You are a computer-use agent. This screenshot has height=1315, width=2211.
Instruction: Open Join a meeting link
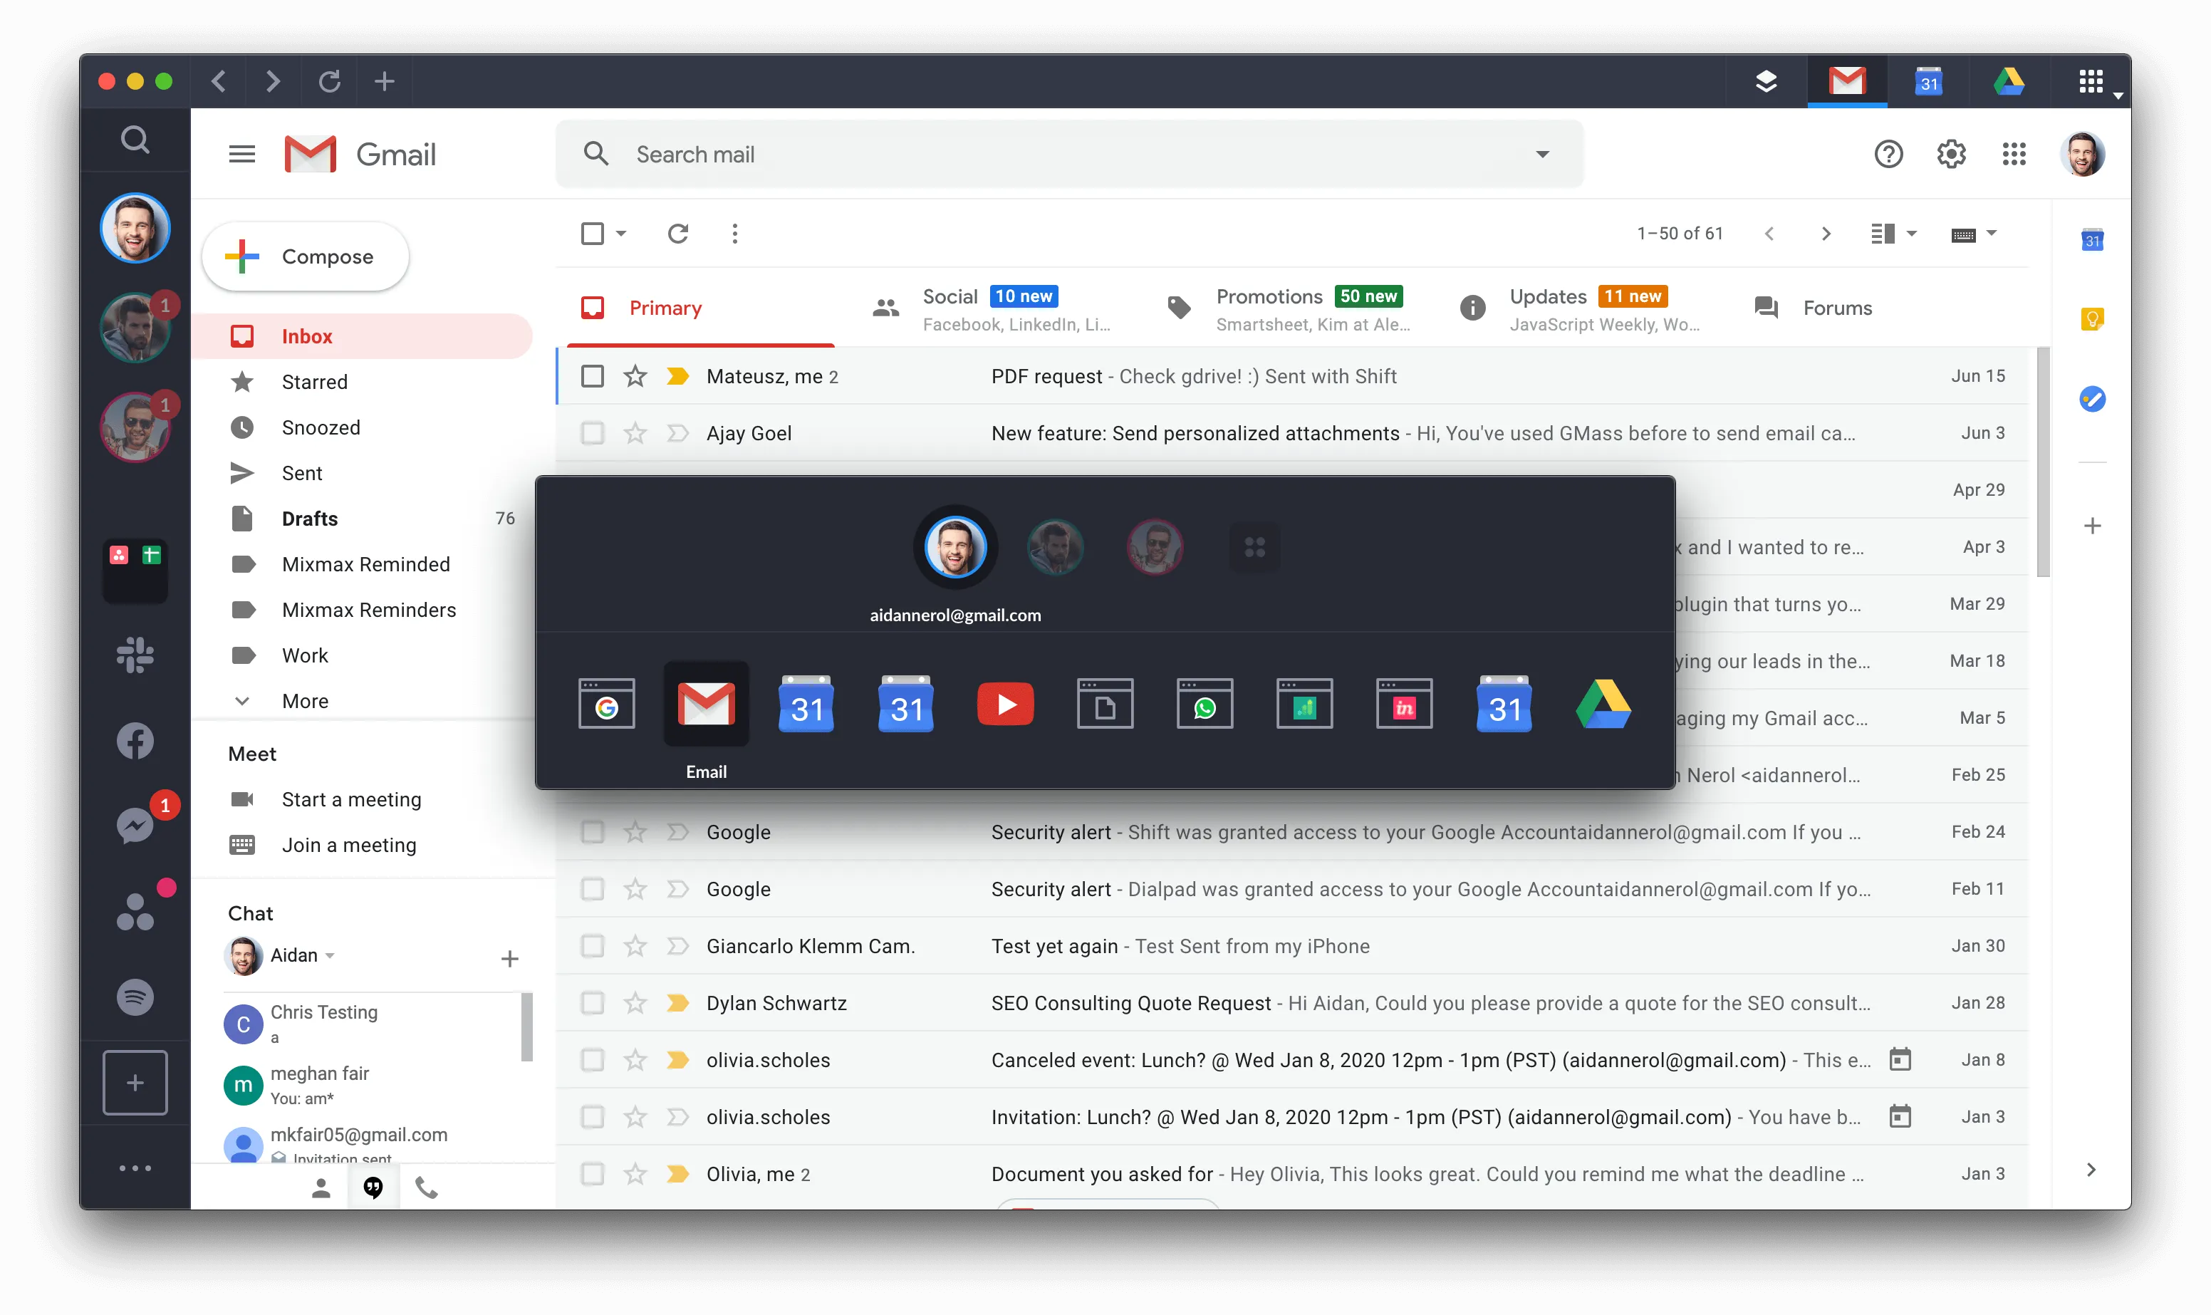coord(348,846)
